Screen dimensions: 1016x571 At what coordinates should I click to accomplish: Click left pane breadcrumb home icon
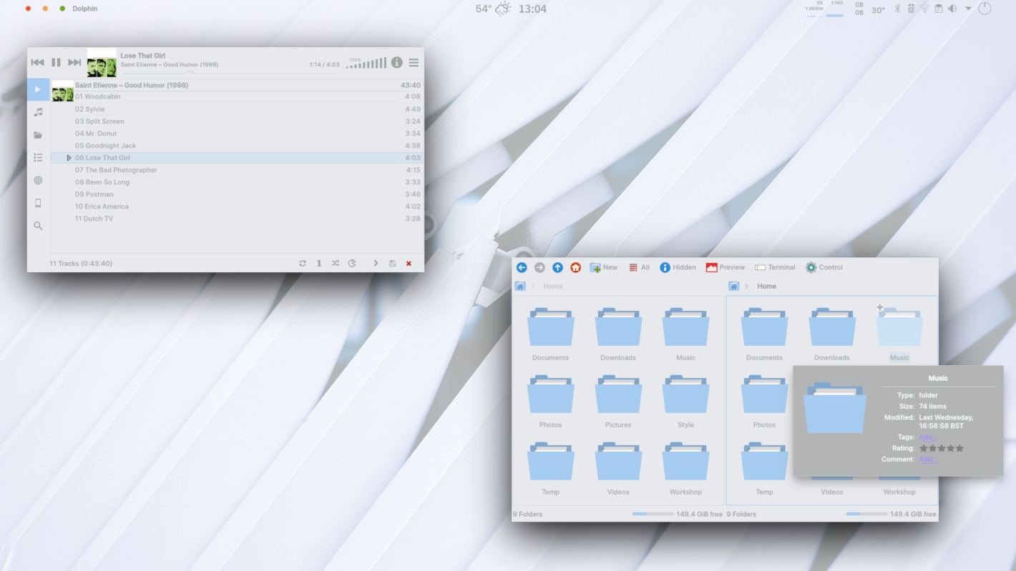point(520,286)
